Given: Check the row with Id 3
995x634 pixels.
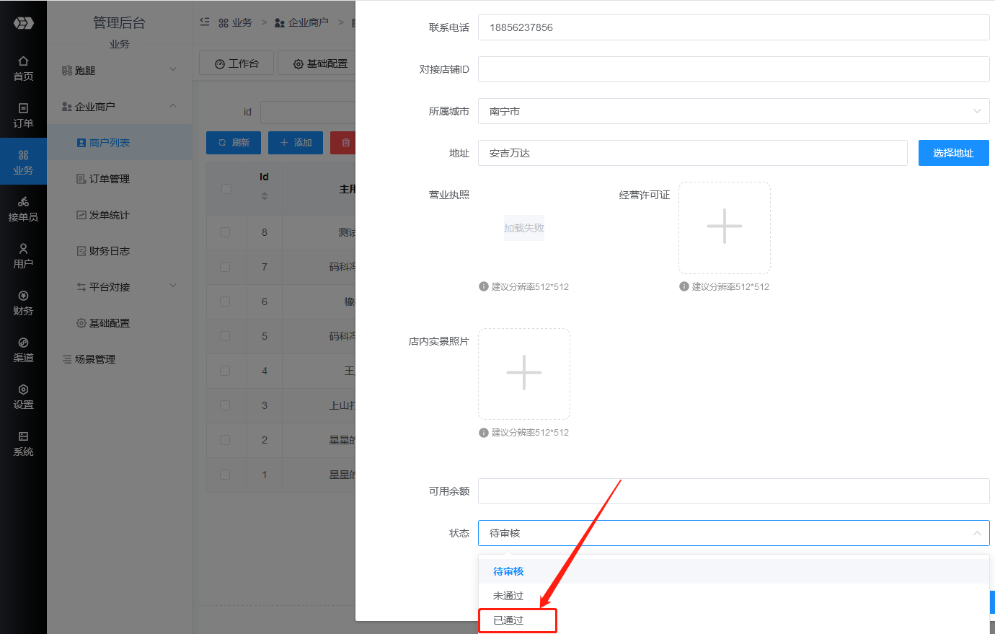Looking at the screenshot, I should [x=225, y=405].
